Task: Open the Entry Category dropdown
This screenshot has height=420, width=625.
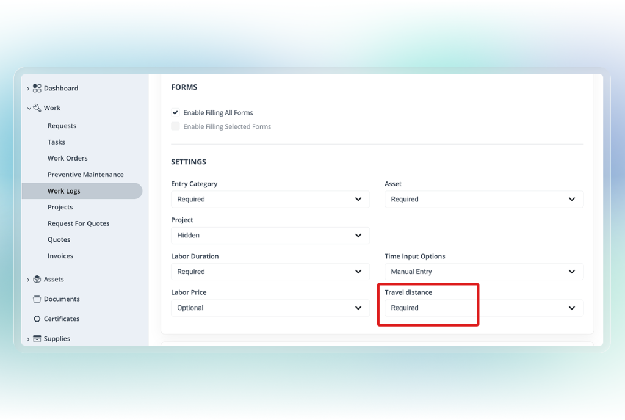Action: [x=270, y=200]
